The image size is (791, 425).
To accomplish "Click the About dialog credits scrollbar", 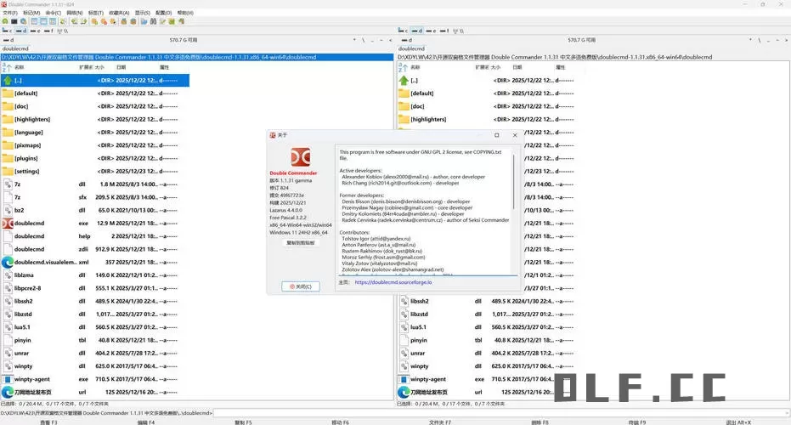I will (x=514, y=182).
